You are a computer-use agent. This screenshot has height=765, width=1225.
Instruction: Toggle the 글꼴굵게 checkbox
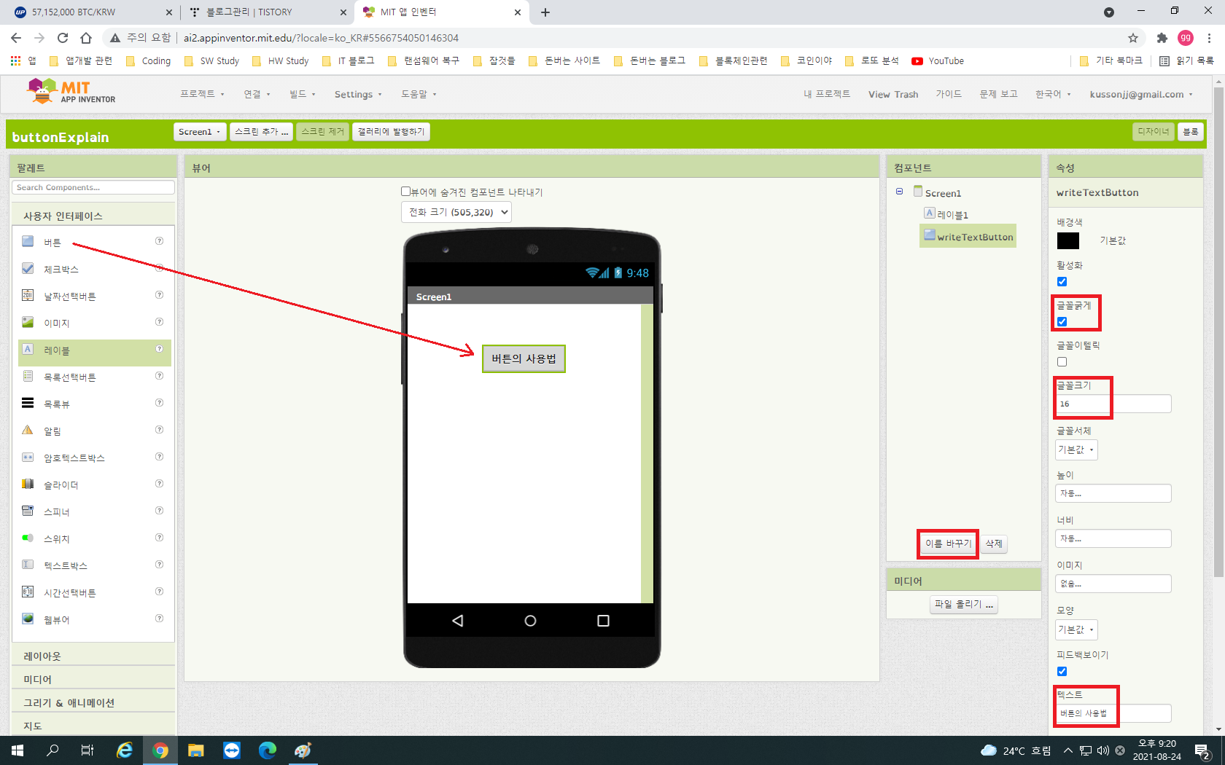click(1062, 321)
